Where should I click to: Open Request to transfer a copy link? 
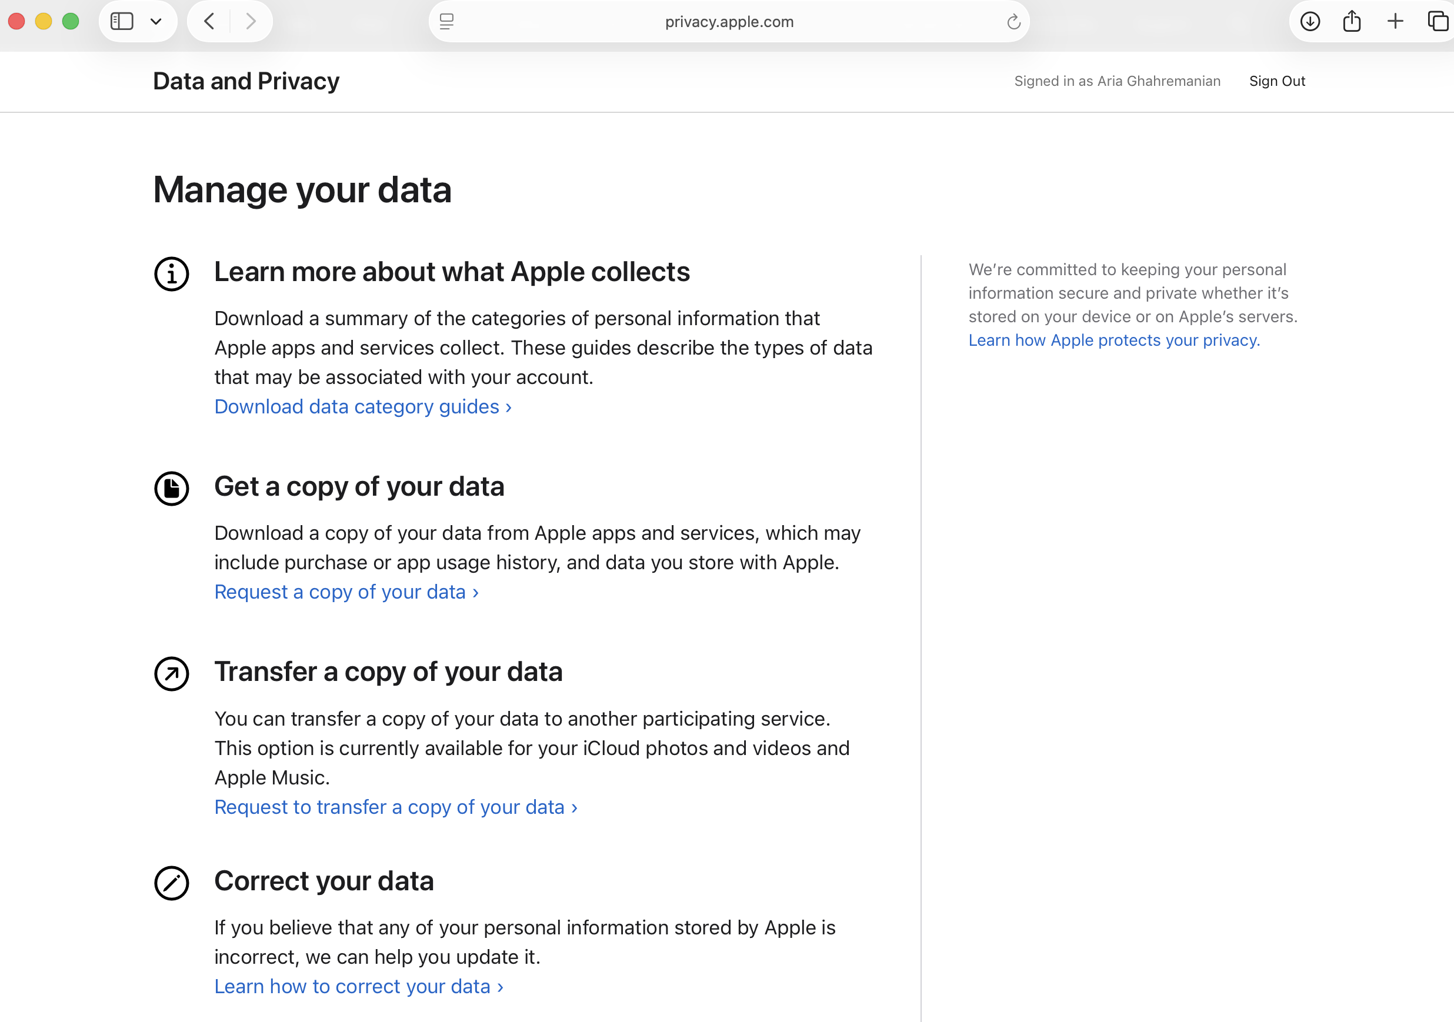point(395,807)
